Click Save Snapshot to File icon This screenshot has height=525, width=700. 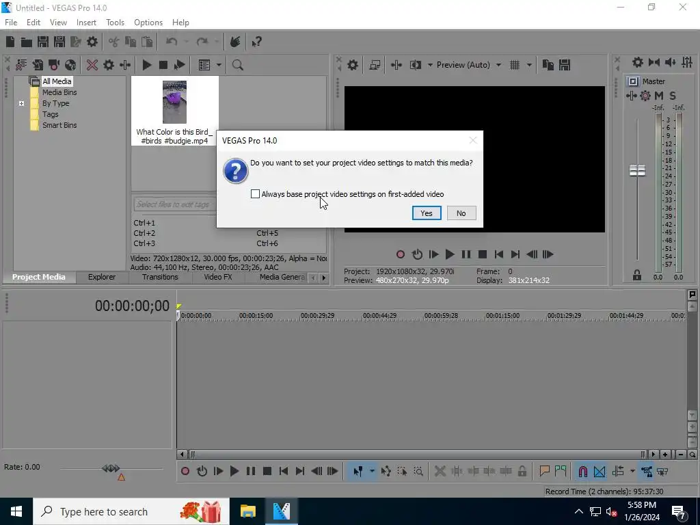coord(565,65)
